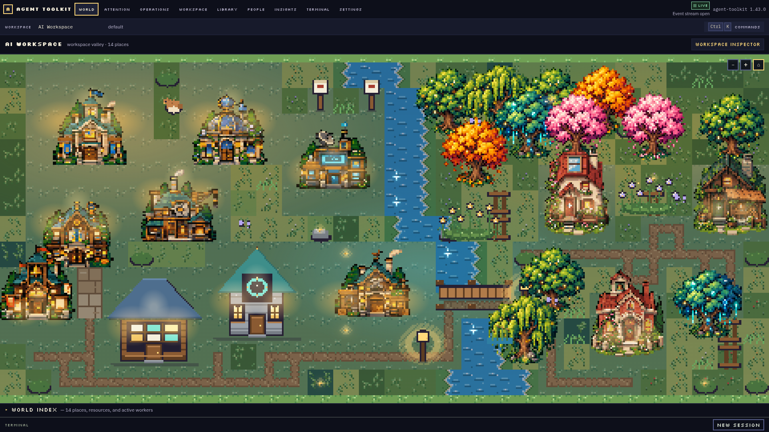Open the default profile dropdown

pyautogui.click(x=115, y=27)
